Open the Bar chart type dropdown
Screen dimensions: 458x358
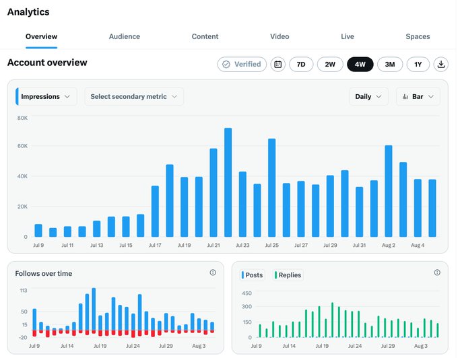click(x=418, y=97)
